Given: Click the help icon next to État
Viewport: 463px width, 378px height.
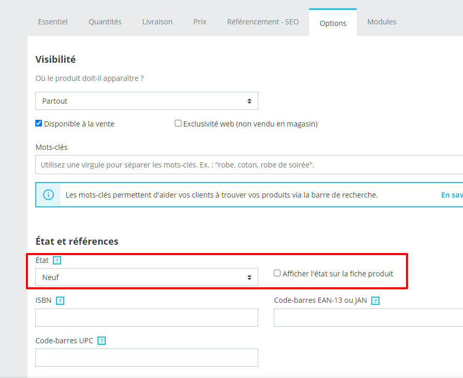Looking at the screenshot, I should 57,260.
